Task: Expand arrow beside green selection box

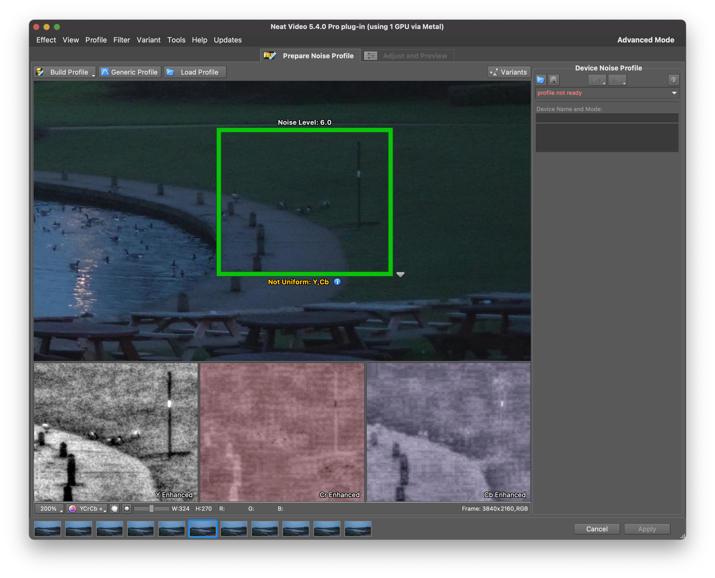Action: point(400,274)
